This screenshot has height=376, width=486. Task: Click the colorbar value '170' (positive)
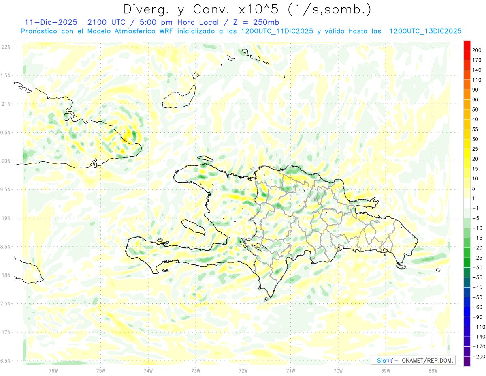(477, 60)
